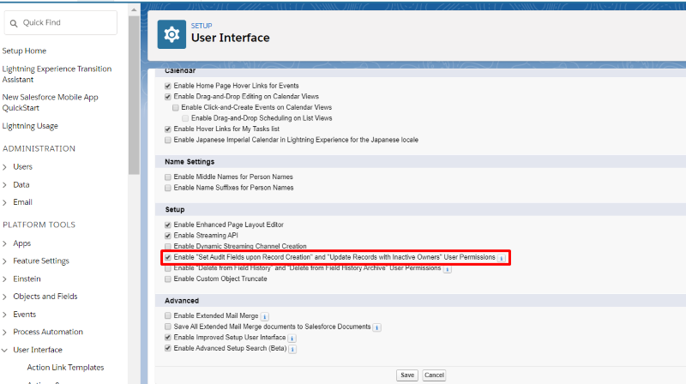
Task: Open Setup Home in sidebar
Action: [x=24, y=51]
